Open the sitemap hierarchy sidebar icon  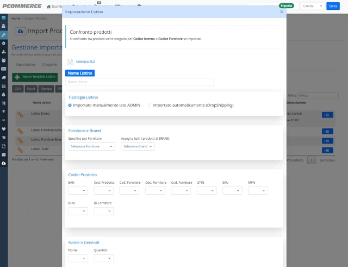(x=4, y=52)
